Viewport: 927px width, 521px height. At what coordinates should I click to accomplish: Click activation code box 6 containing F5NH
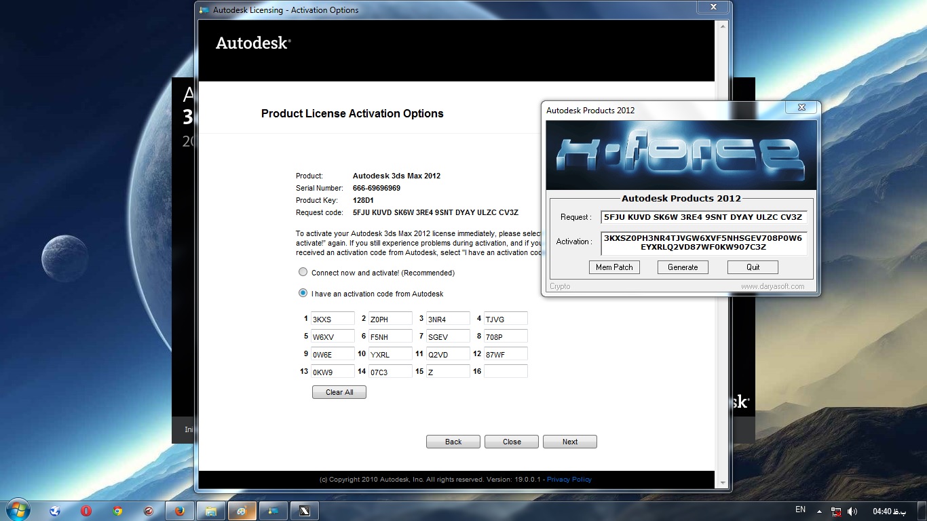(390, 336)
